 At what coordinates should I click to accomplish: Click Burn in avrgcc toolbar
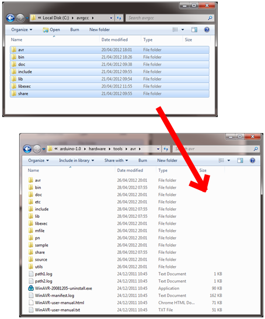click(75, 30)
